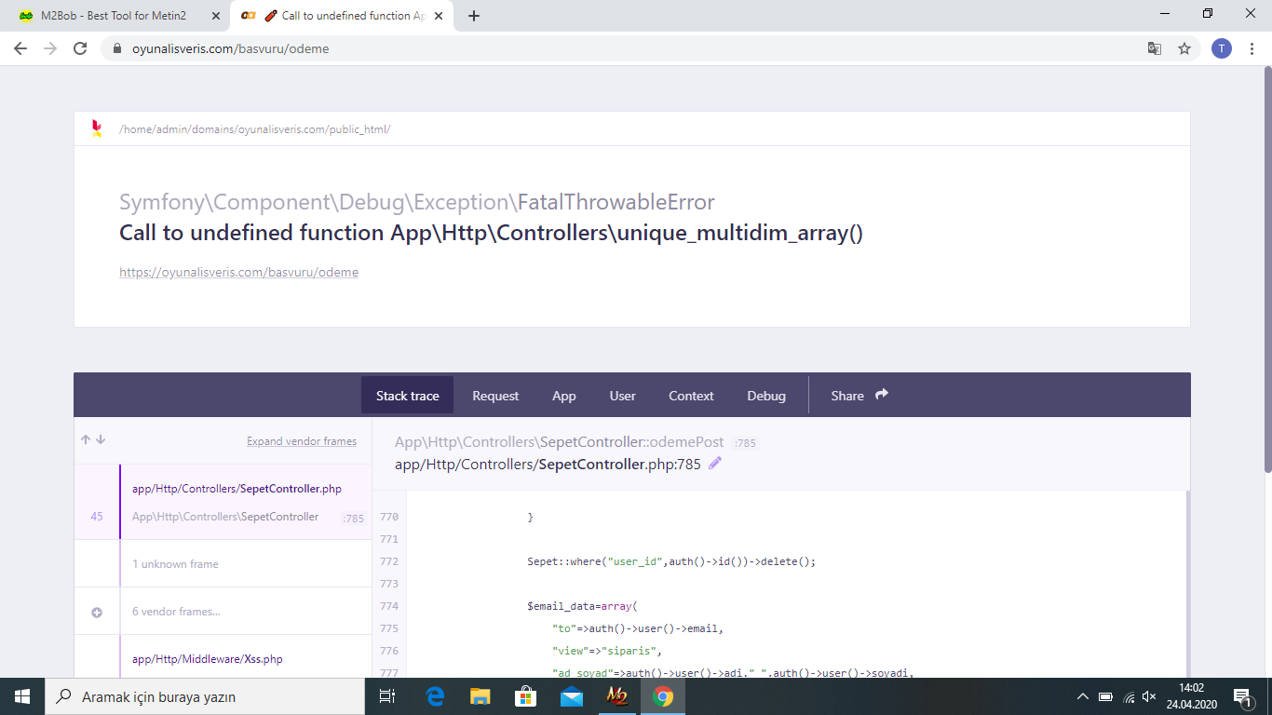Image resolution: width=1272 pixels, height=715 pixels.
Task: Reload the current page
Action: pyautogui.click(x=80, y=48)
